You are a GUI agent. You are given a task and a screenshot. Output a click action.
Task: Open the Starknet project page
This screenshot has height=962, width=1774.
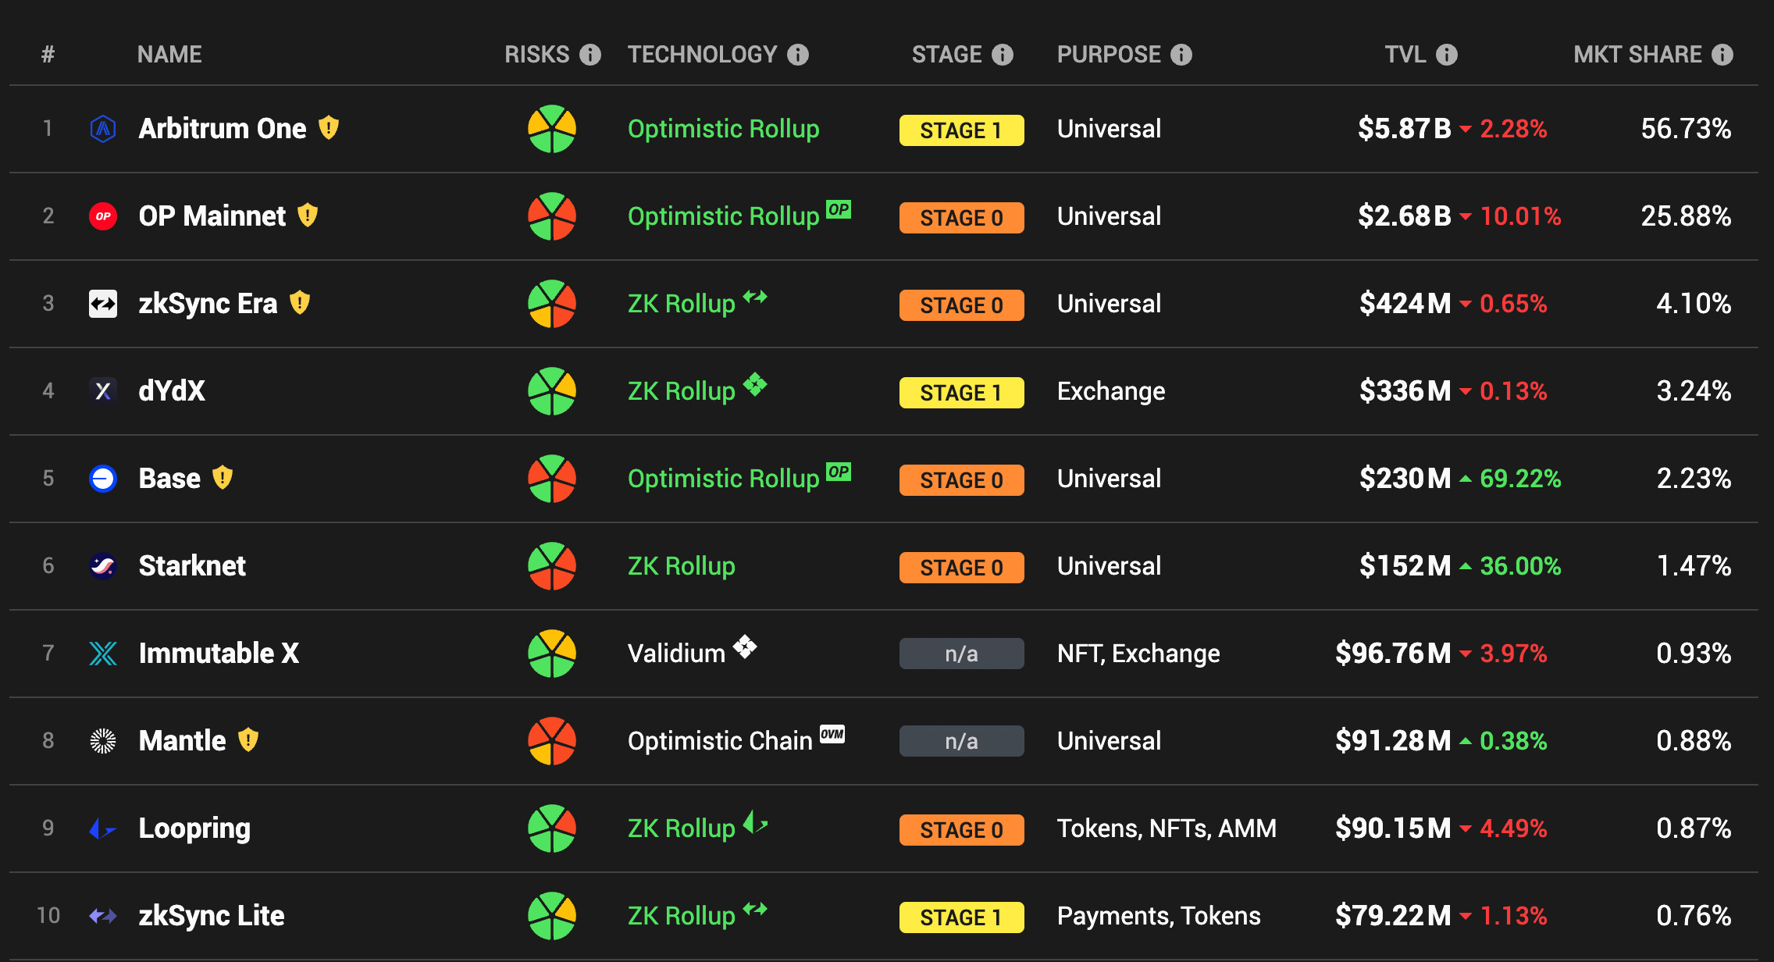[192, 566]
